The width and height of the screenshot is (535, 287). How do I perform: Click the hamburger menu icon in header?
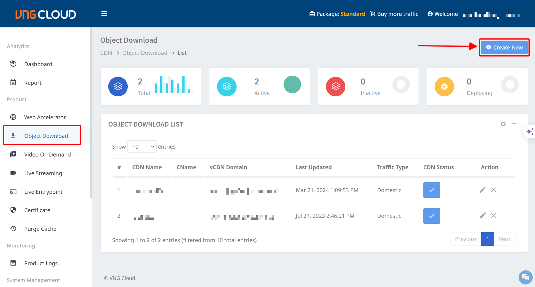click(104, 14)
